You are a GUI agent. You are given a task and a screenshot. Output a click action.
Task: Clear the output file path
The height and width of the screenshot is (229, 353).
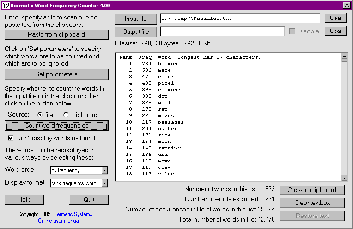(335, 31)
